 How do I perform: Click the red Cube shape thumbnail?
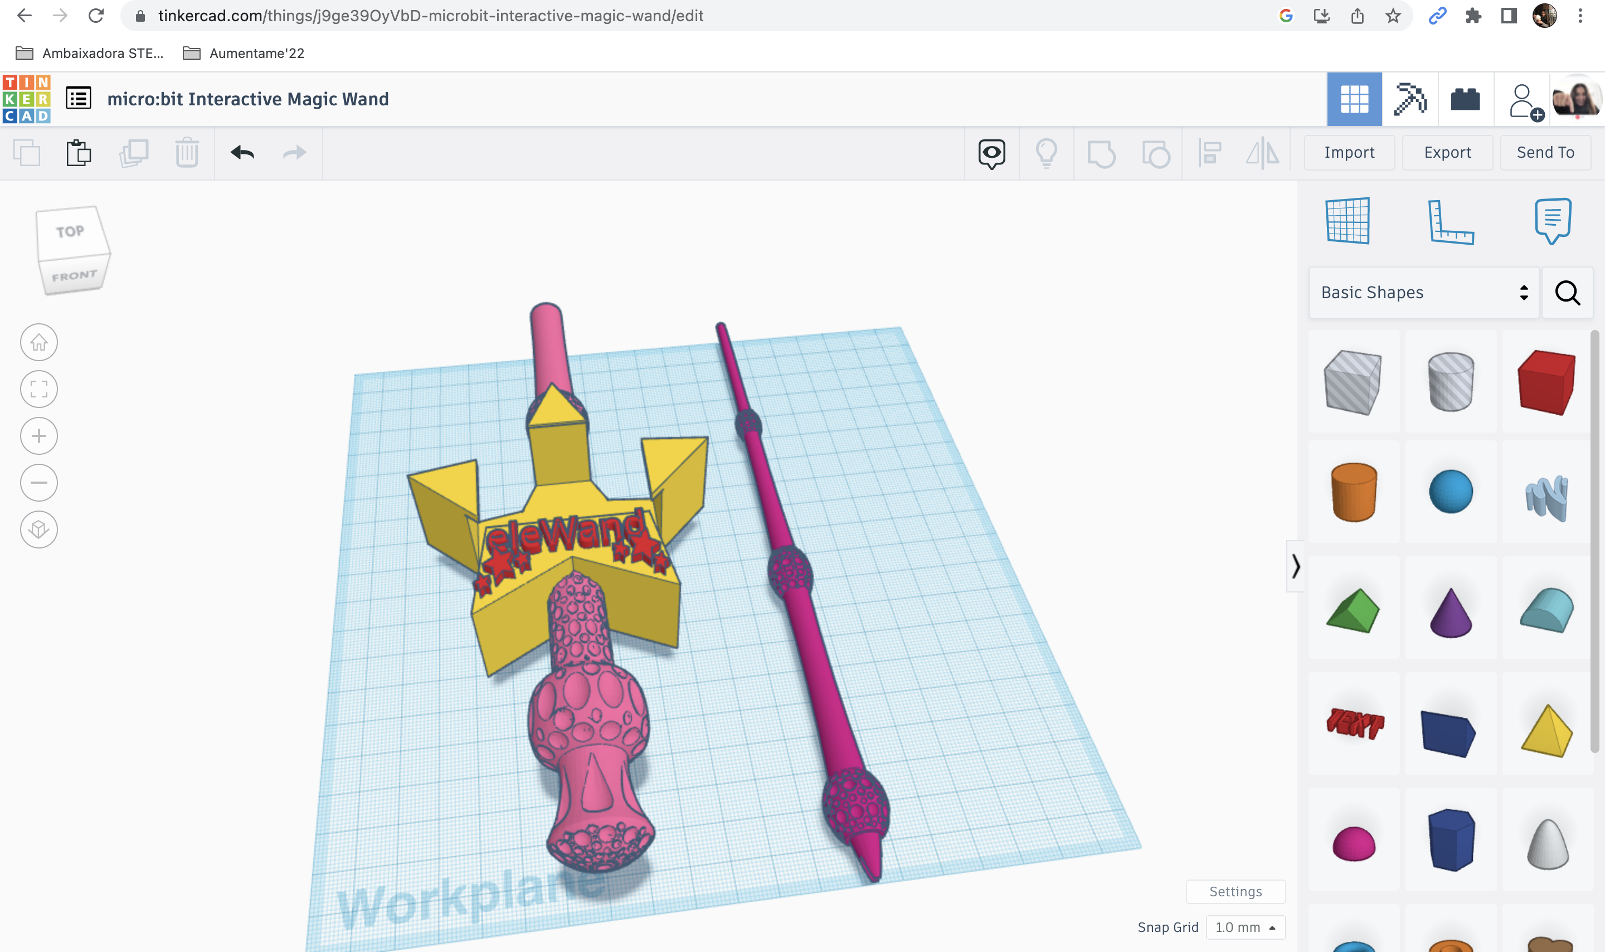click(x=1546, y=380)
